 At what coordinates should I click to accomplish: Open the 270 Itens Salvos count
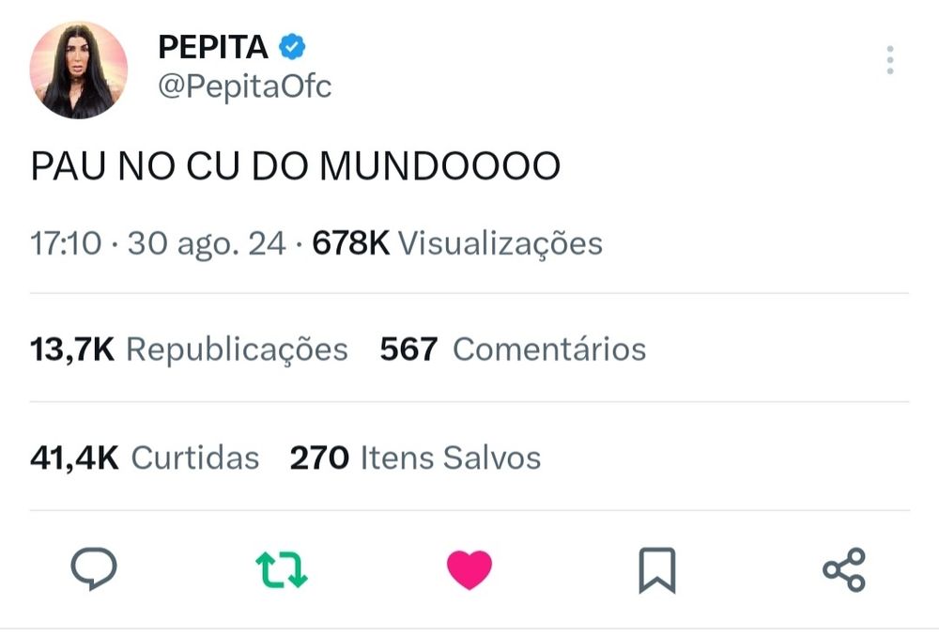point(415,458)
